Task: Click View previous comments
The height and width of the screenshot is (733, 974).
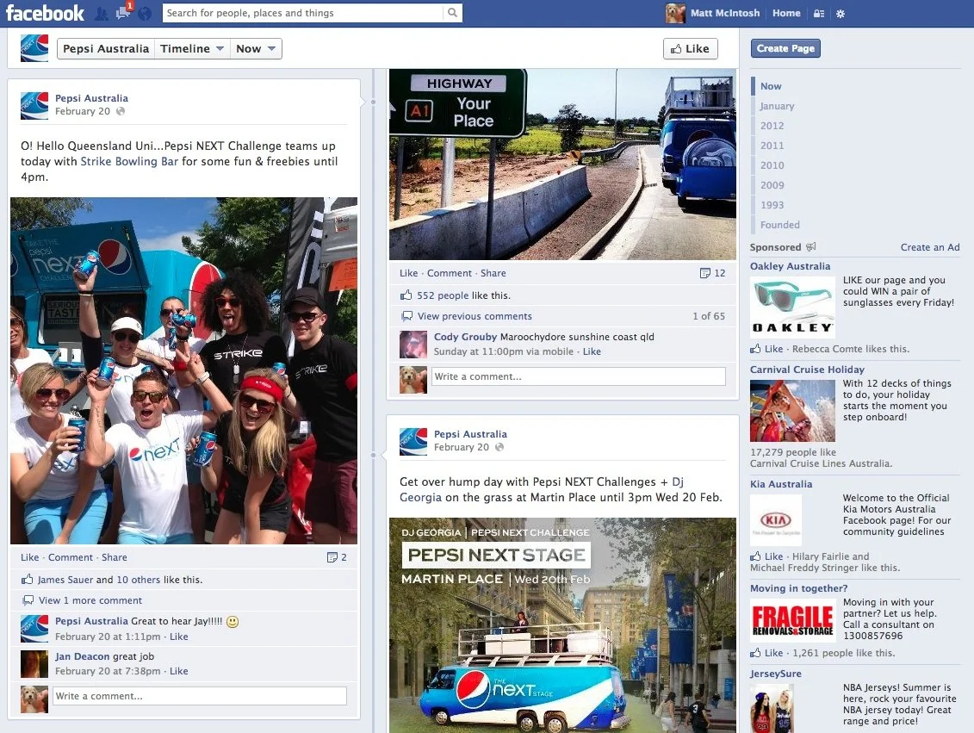Action: [475, 316]
